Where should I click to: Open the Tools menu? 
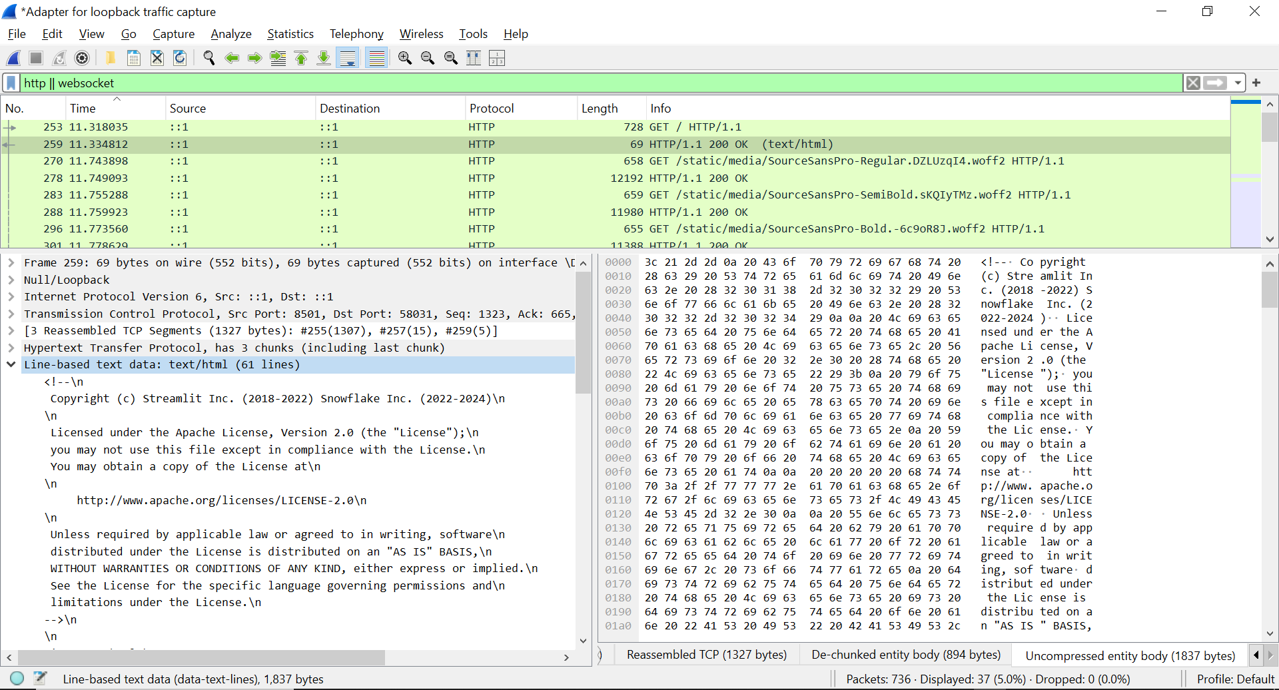pyautogui.click(x=473, y=34)
